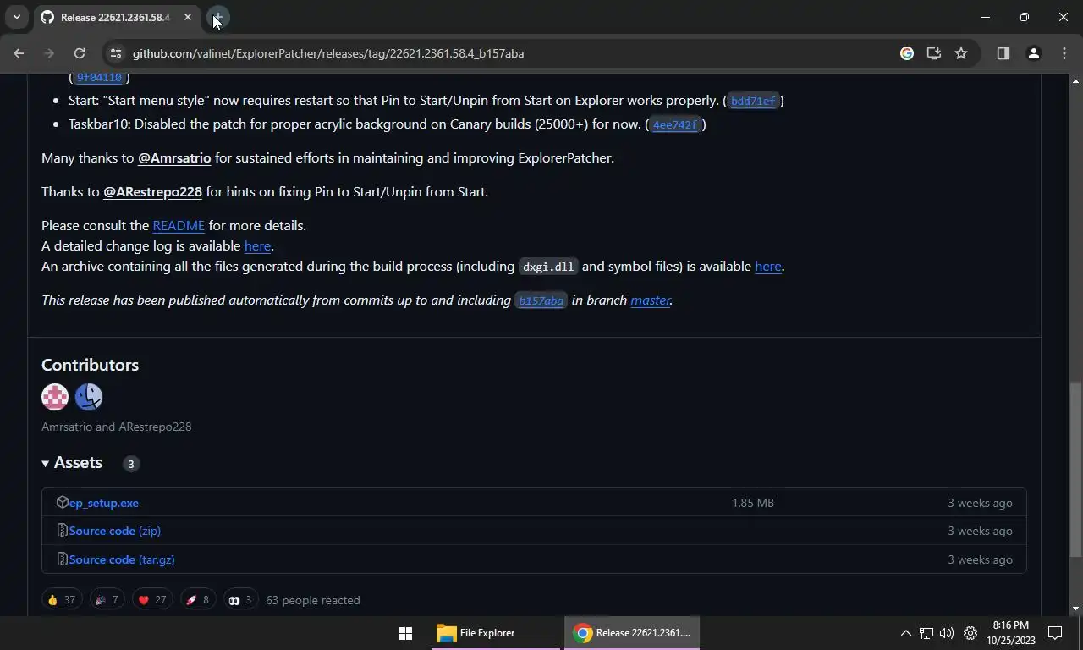The width and height of the screenshot is (1083, 650).
Task: React with eyes (3)
Action: 240,600
